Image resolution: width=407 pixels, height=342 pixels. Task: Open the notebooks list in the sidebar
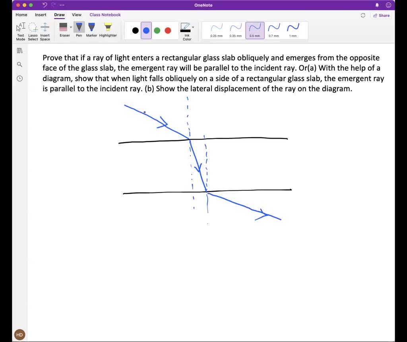(x=19, y=51)
